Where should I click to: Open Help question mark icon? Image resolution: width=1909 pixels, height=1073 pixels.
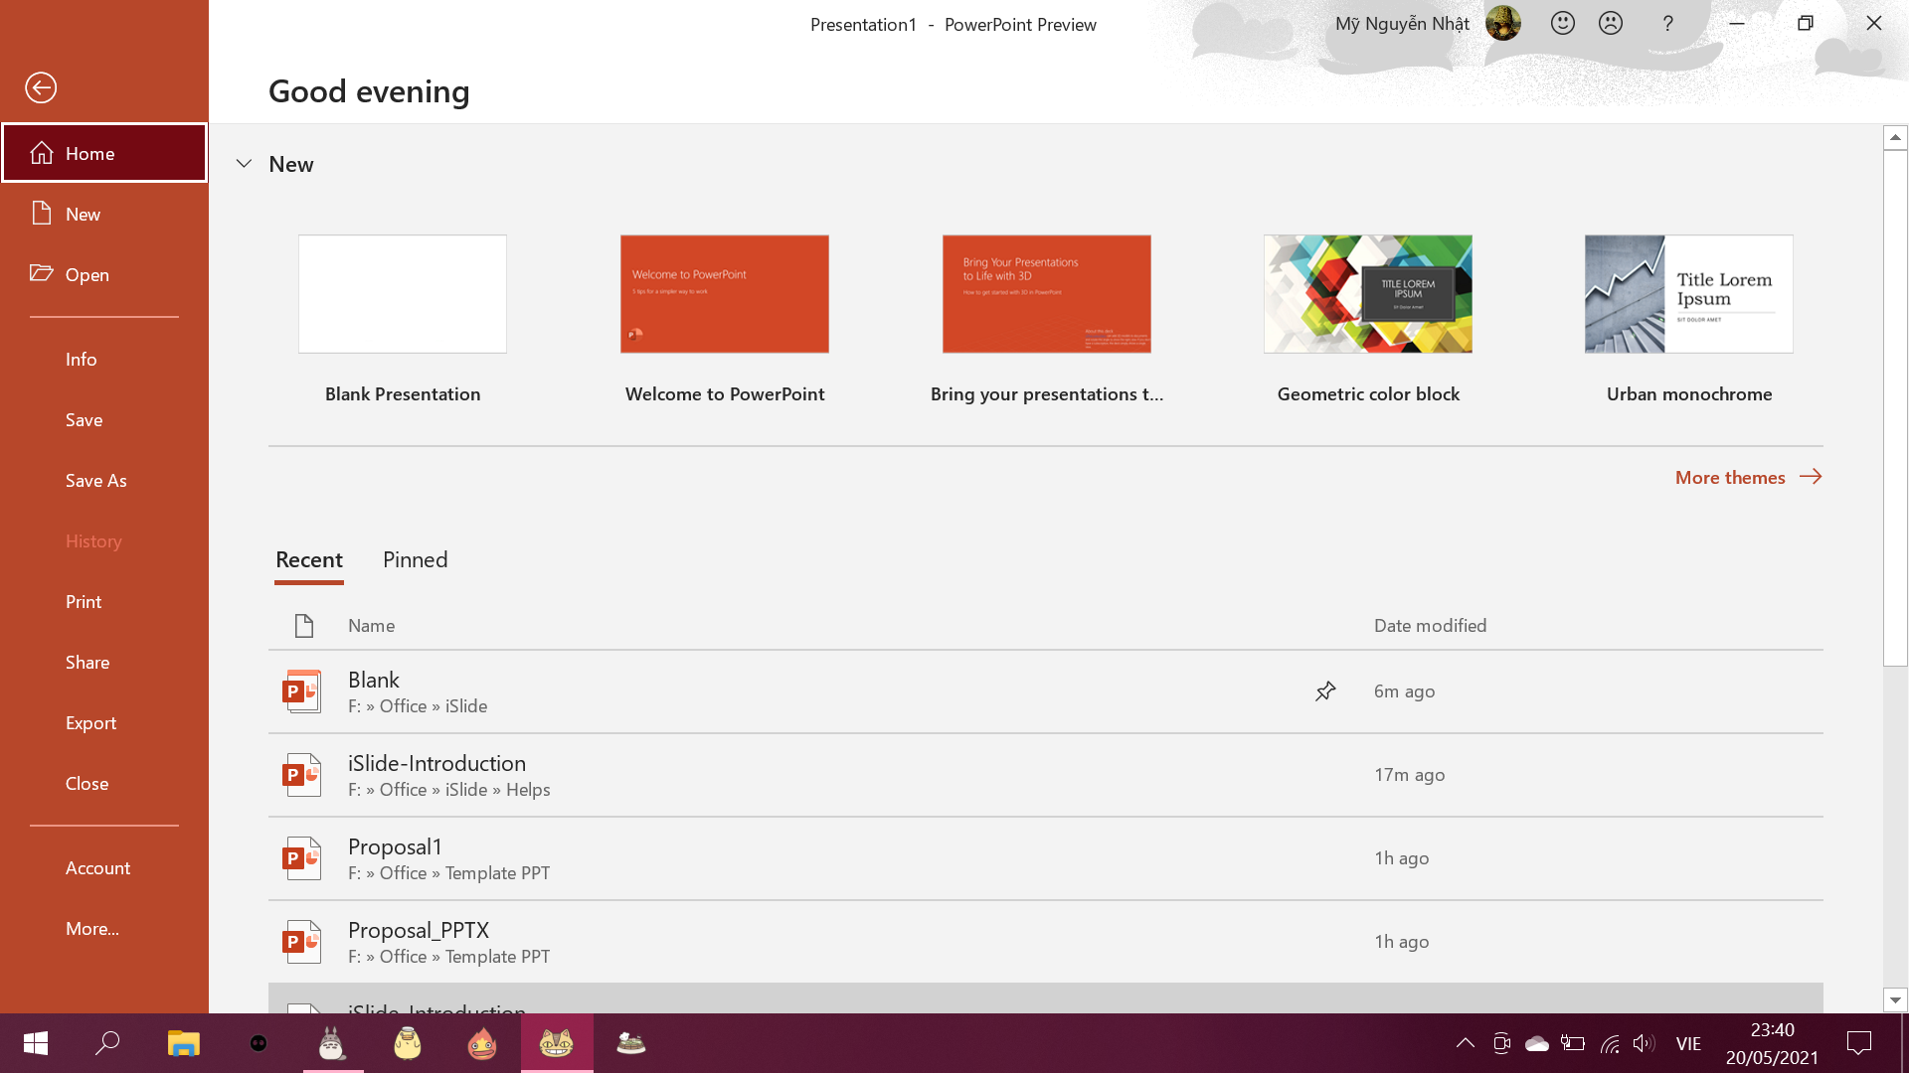1667,23
